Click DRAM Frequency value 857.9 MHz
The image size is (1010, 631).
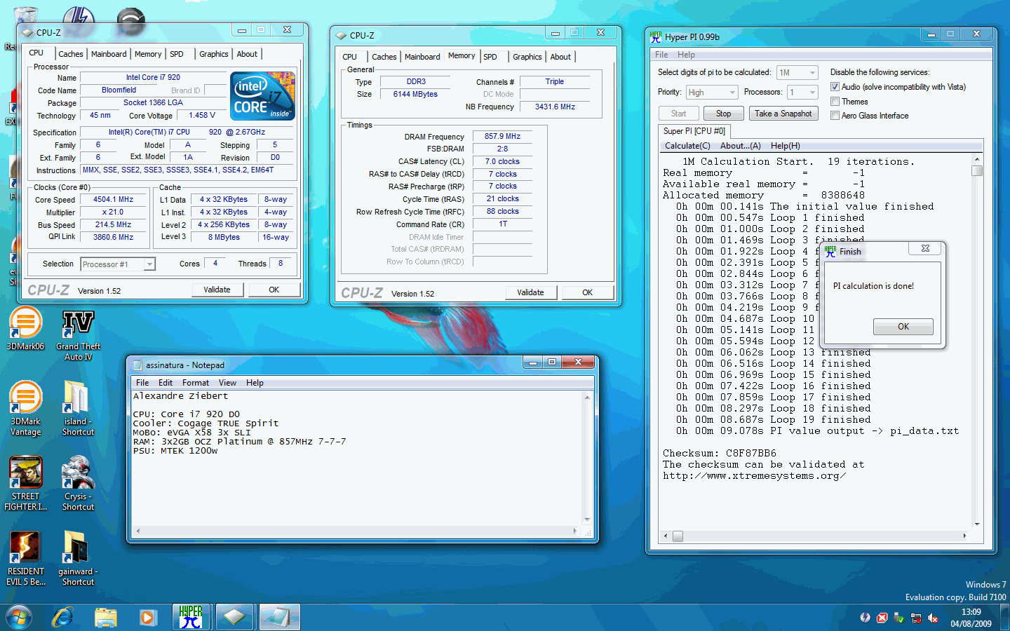pyautogui.click(x=502, y=137)
